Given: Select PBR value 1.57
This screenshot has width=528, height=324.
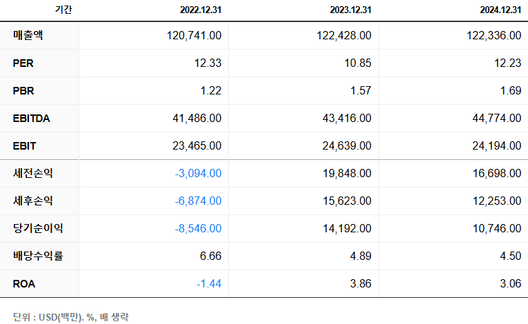Looking at the screenshot, I should [x=361, y=90].
